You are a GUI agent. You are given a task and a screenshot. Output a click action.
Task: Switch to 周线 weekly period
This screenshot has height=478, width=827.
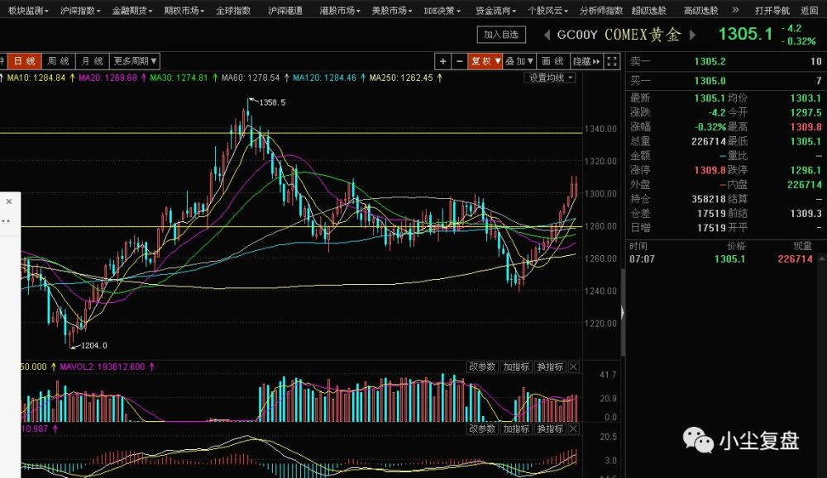pyautogui.click(x=58, y=61)
